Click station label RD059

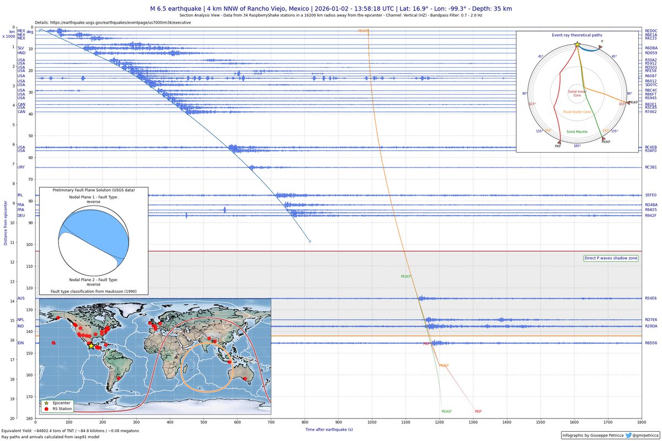click(x=651, y=53)
